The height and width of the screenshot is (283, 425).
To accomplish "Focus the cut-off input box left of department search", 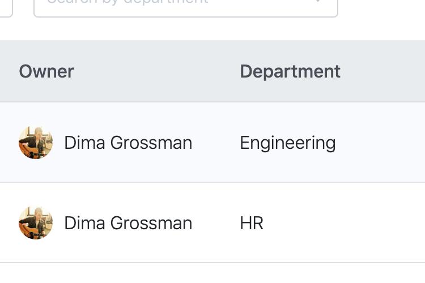I will point(6,7).
